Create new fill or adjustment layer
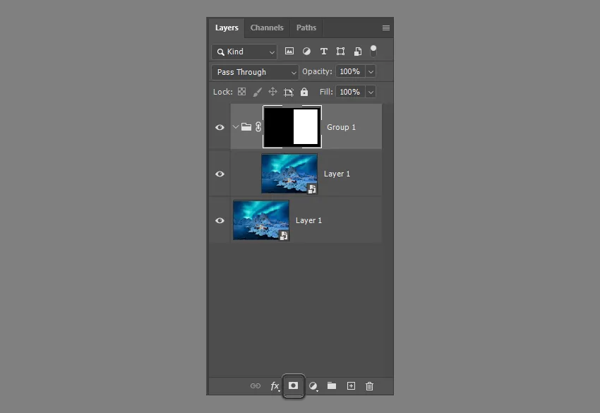Viewport: 600px width, 413px height. (x=313, y=386)
